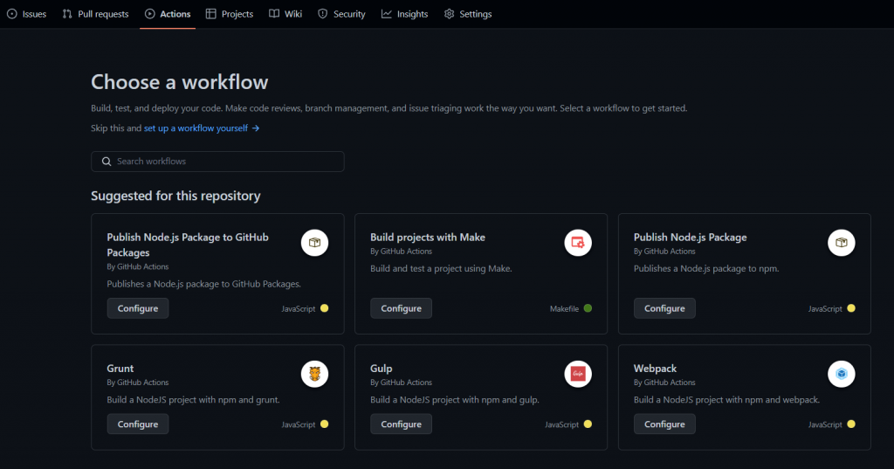Image resolution: width=894 pixels, height=469 pixels.
Task: Click the 'Grunt' card title
Action: click(120, 369)
